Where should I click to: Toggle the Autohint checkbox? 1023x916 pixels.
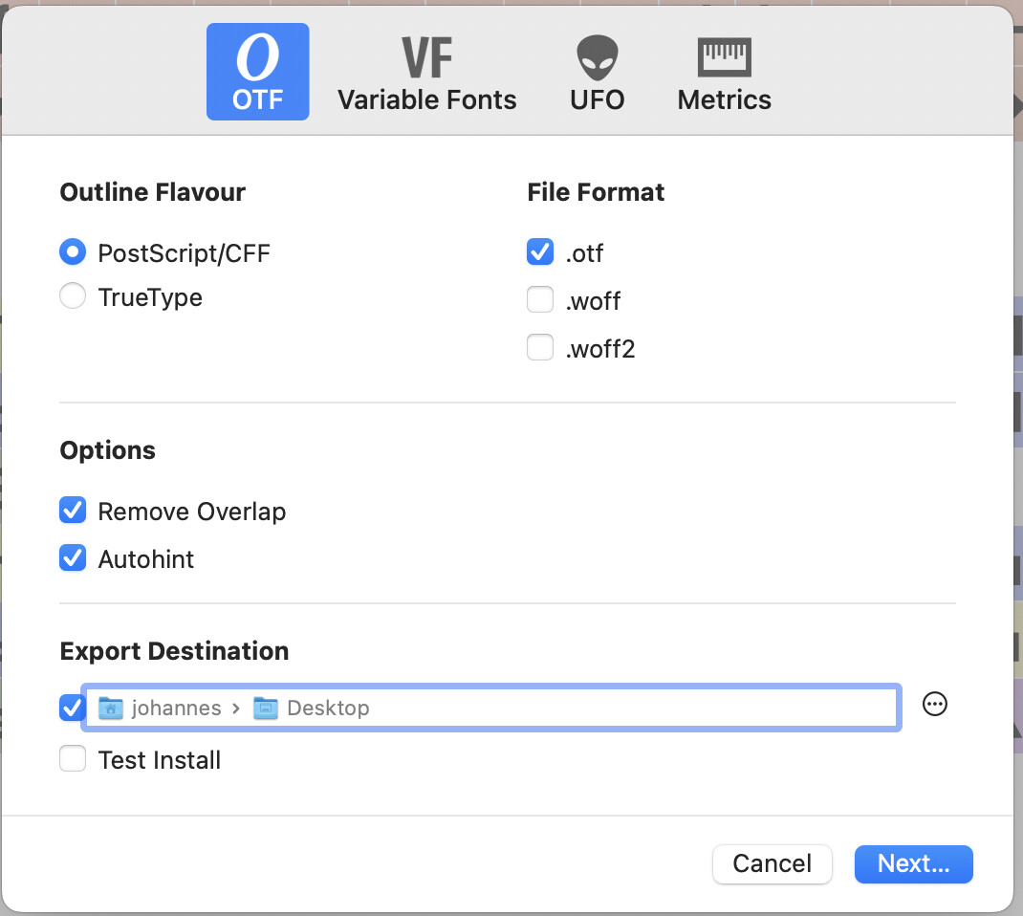(73, 558)
